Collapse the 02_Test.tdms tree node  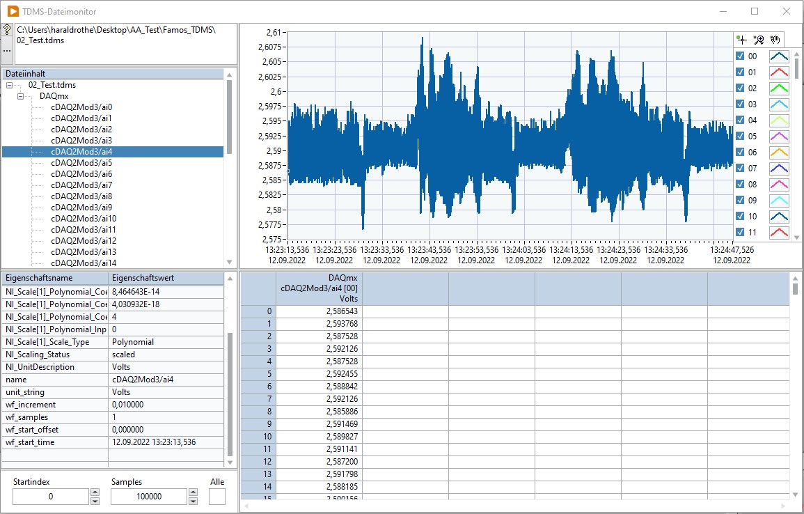(x=10, y=85)
